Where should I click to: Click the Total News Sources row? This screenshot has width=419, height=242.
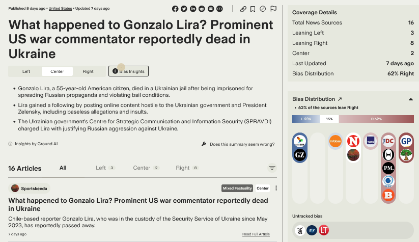(353, 23)
